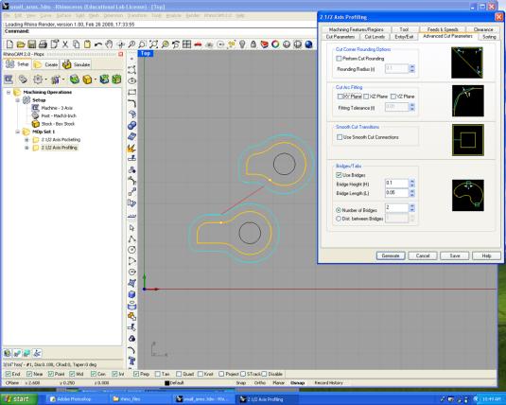The height and width of the screenshot is (405, 506).
Task: Click the New file icon in toolbar
Action: [x=9, y=44]
